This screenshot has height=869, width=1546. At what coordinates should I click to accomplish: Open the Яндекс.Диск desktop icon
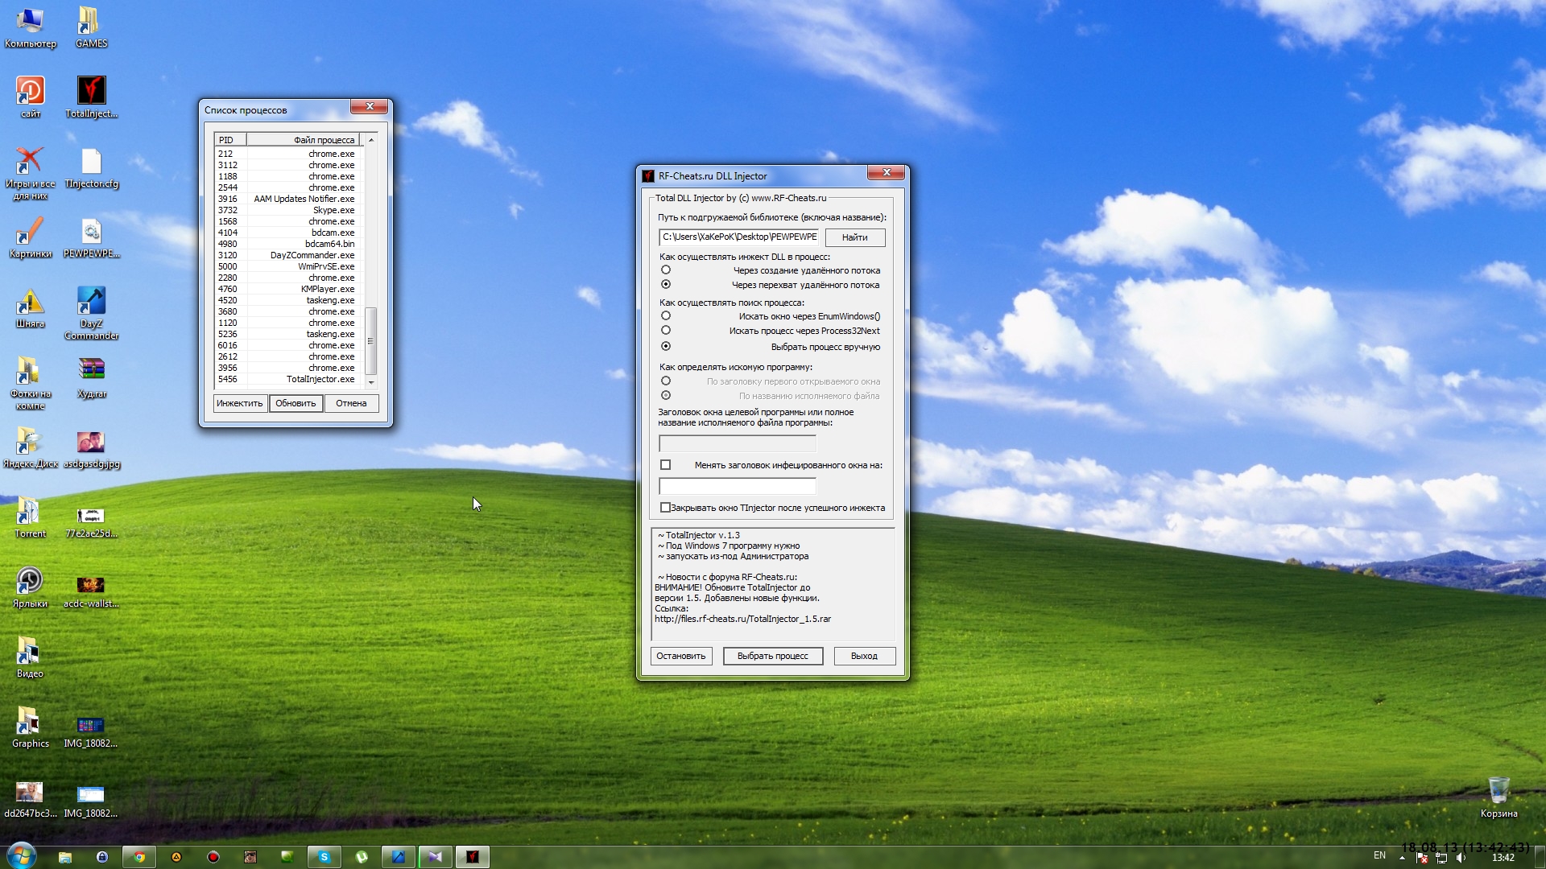pos(30,447)
